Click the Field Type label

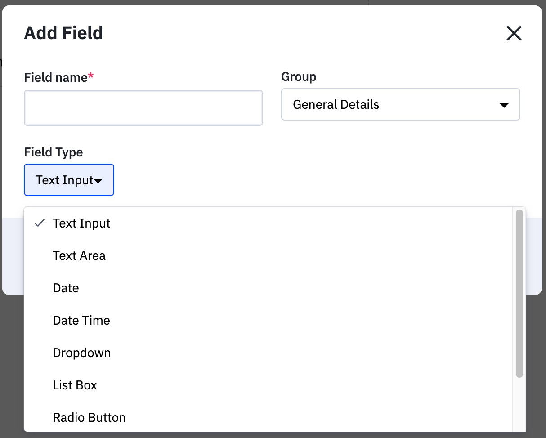coord(54,152)
